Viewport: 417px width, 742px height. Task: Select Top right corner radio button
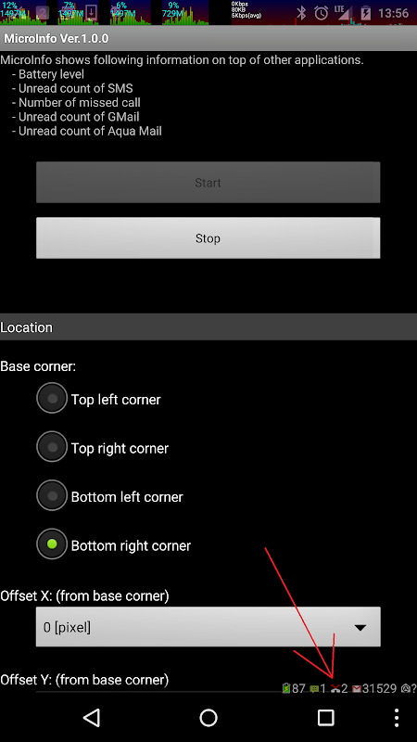[x=52, y=447]
